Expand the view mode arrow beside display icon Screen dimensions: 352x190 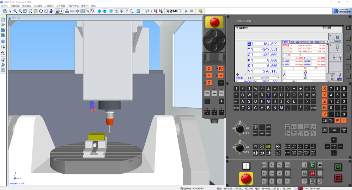[x=62, y=11]
